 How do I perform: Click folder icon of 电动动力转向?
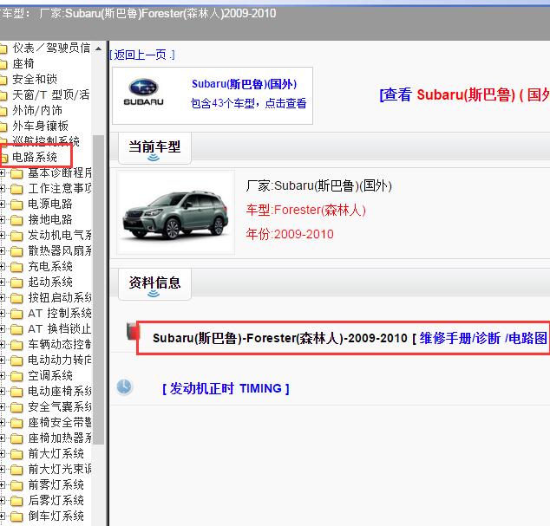coord(16,360)
